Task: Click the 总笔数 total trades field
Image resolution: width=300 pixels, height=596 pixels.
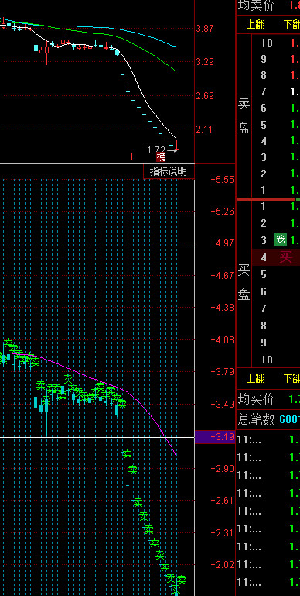Action: click(x=268, y=419)
